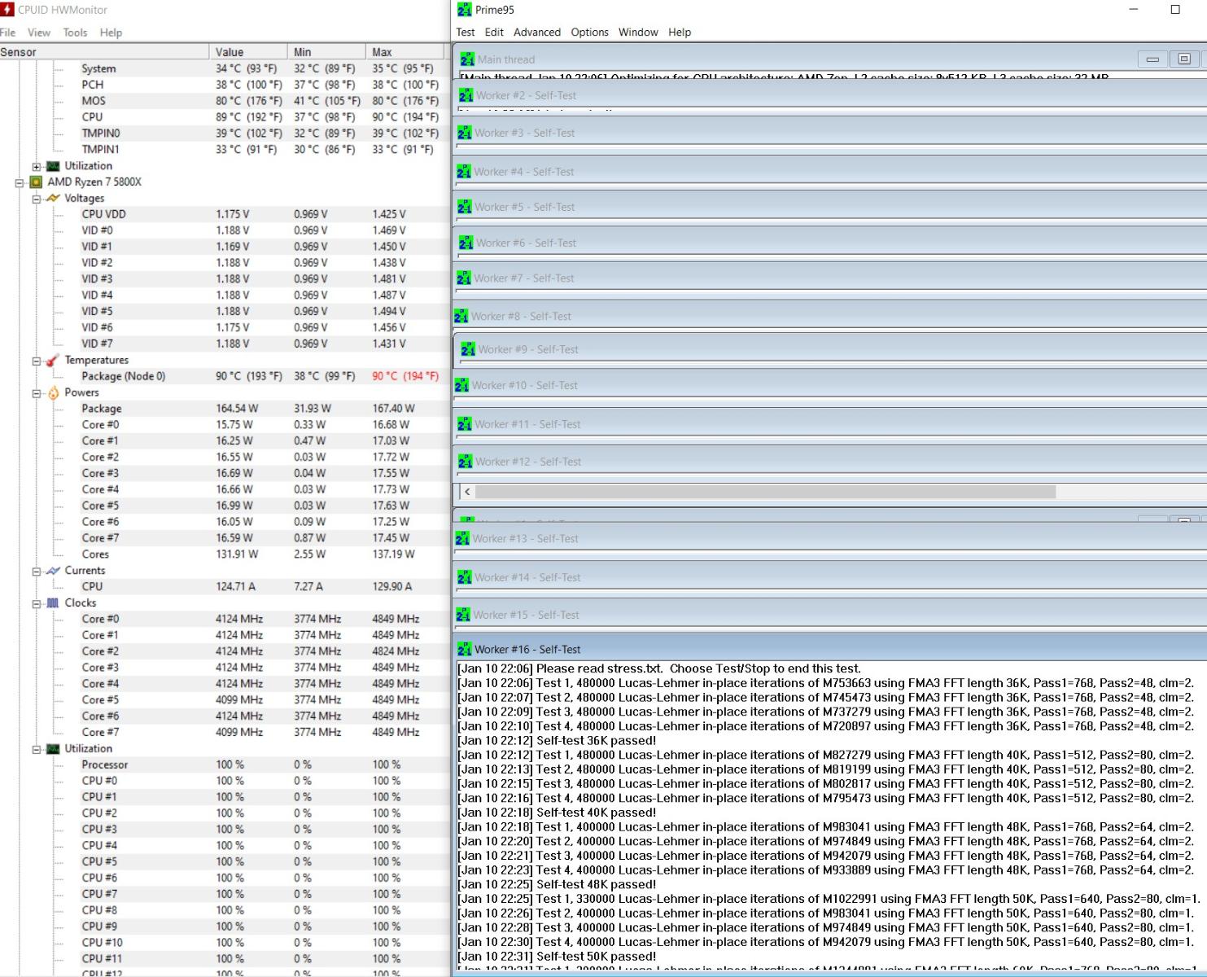
Task: Click the horizontal scrollbar thumb below Worker #12
Action: [x=765, y=492]
